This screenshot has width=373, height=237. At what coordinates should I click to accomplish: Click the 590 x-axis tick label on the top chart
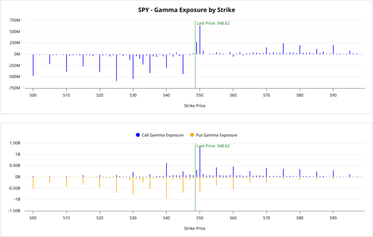pos(333,95)
